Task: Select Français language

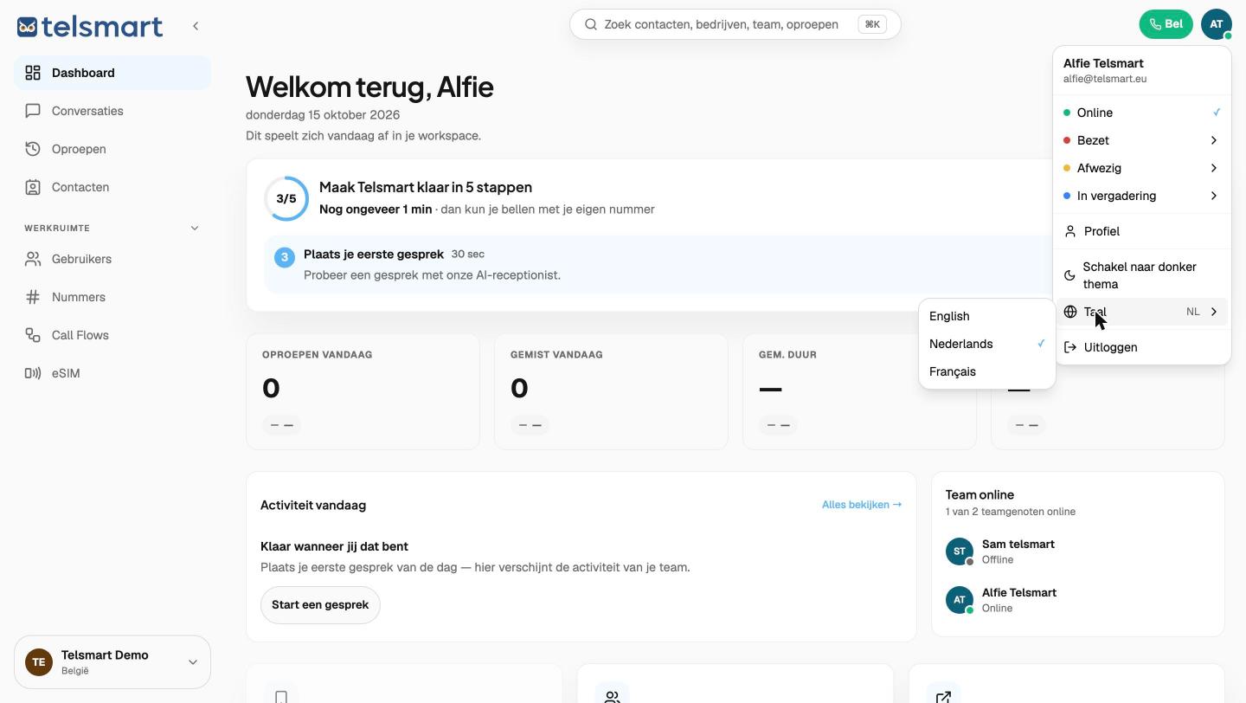Action: pos(987,371)
